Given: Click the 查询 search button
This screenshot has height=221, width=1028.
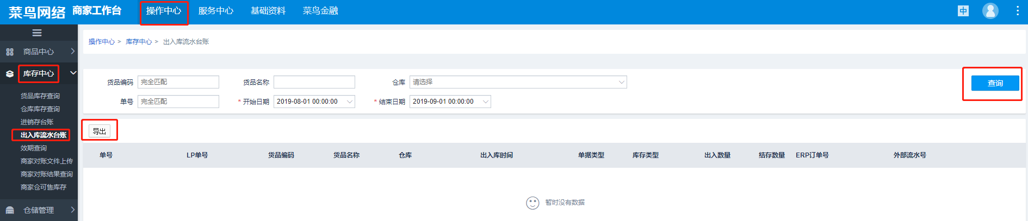Looking at the screenshot, I should pos(995,83).
